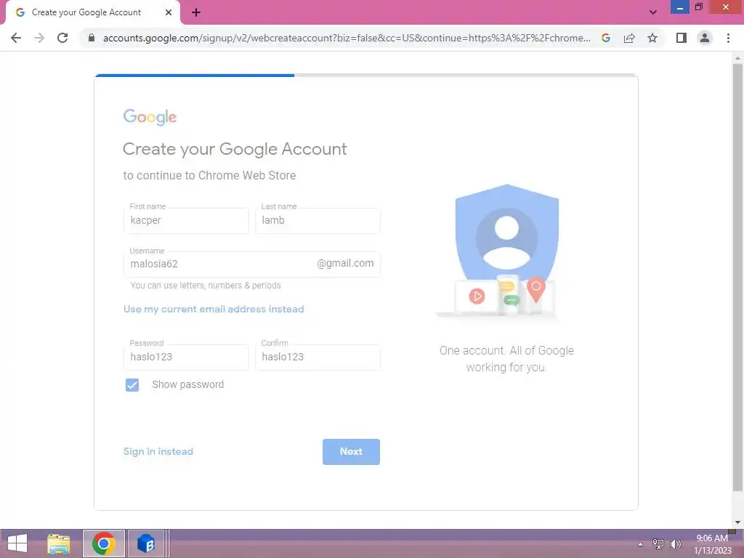
Task: Select the Create your Google Account tab
Action: coord(93,13)
